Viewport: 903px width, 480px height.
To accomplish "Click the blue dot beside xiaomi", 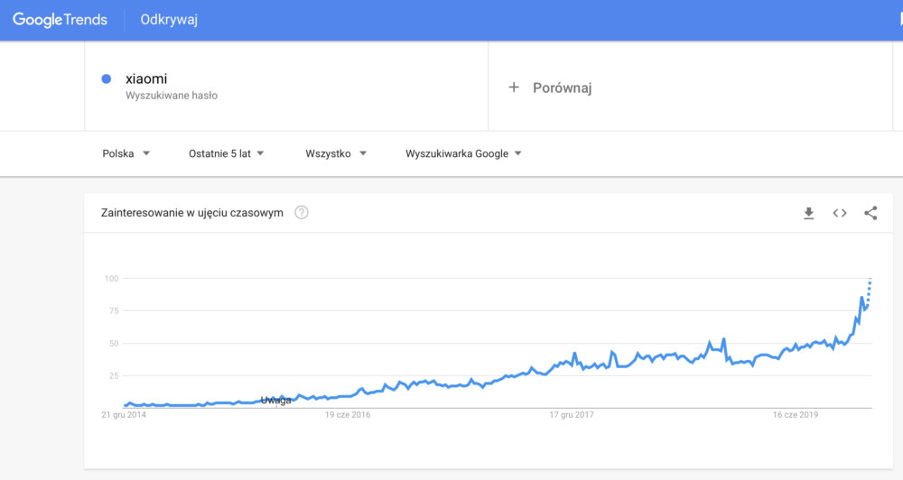I will click(x=106, y=78).
